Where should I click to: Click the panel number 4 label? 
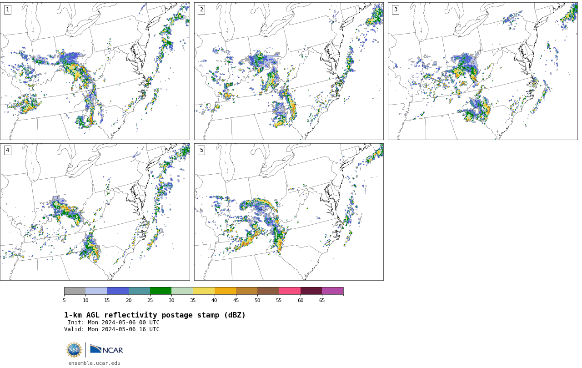pos(7,150)
